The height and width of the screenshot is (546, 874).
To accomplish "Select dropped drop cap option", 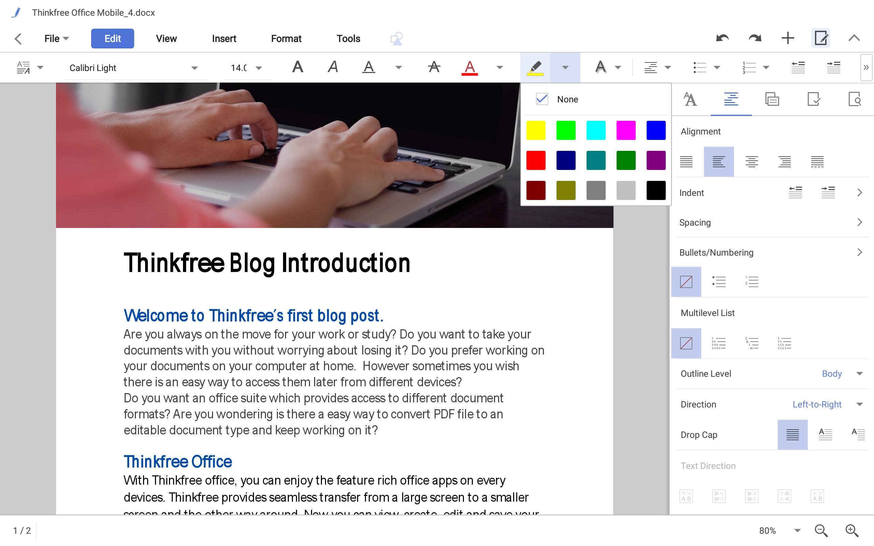I will click(825, 434).
